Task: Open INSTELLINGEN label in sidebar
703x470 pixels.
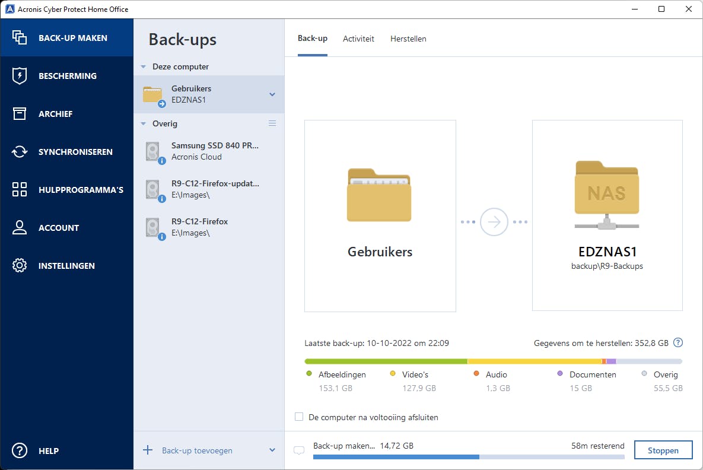Action: click(66, 266)
